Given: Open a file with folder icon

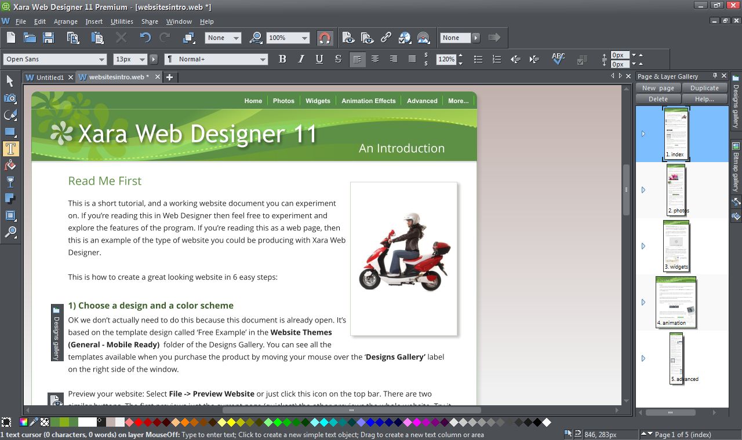Looking at the screenshot, I should [x=30, y=38].
